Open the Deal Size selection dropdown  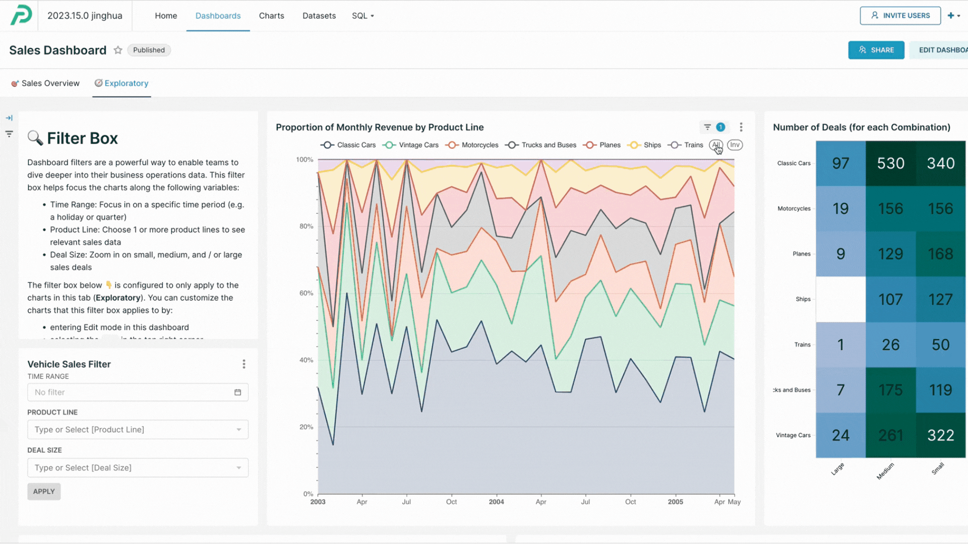tap(138, 467)
